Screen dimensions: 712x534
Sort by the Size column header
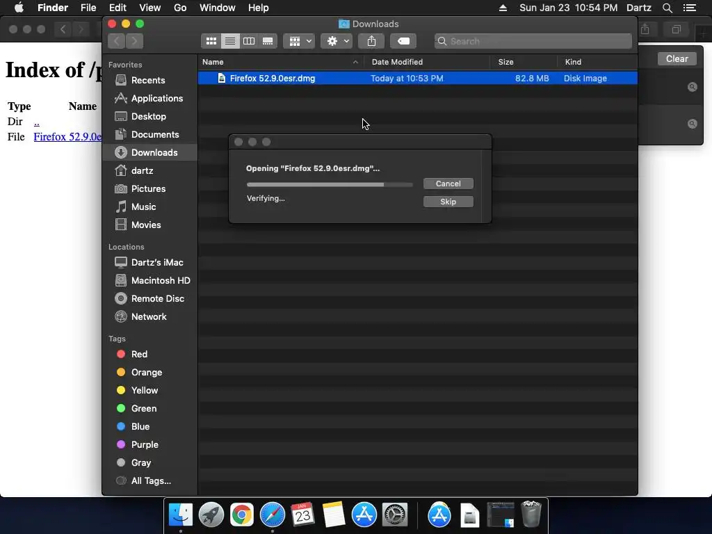(x=524, y=62)
